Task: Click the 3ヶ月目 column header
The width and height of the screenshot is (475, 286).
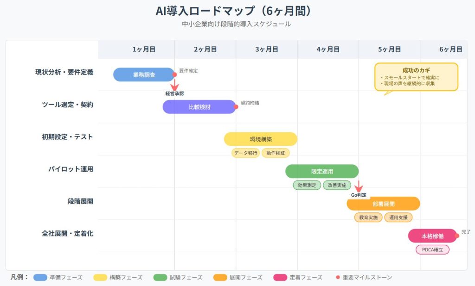Action: pyautogui.click(x=267, y=50)
